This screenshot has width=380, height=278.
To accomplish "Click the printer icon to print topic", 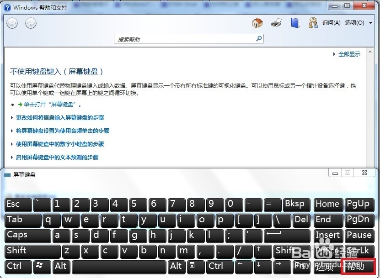I will coord(276,23).
